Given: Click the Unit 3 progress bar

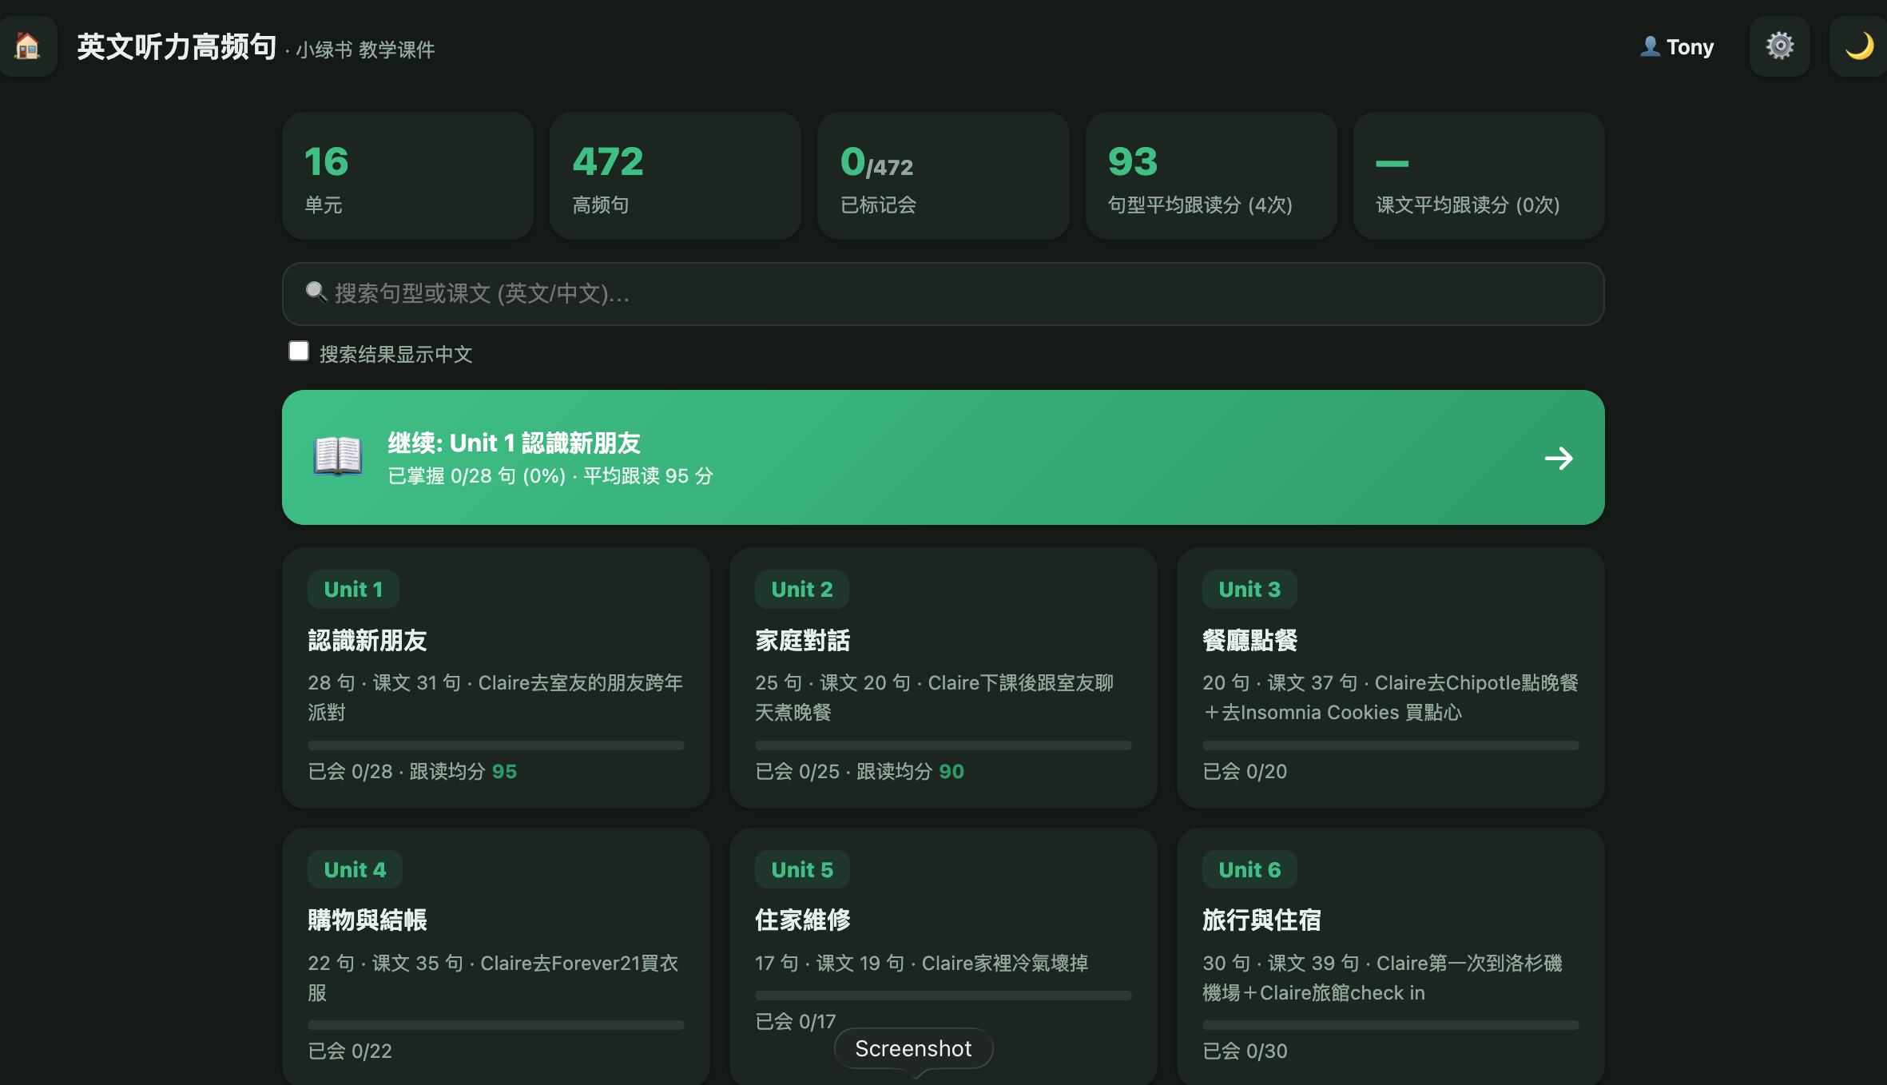Looking at the screenshot, I should (x=1391, y=745).
